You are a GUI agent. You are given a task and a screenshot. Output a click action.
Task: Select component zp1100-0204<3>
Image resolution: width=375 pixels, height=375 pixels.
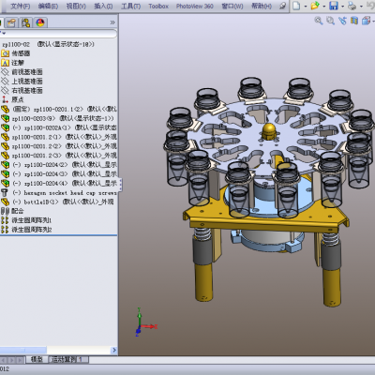tap(59, 173)
